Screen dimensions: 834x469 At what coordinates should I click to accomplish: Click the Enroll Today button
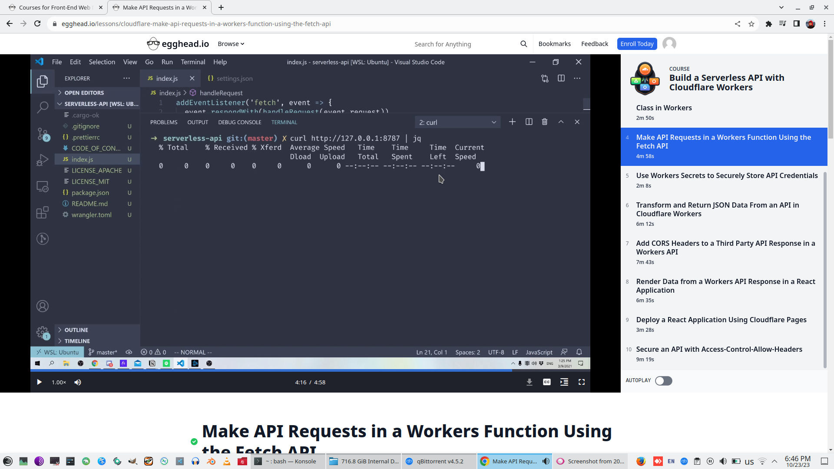[x=637, y=44]
